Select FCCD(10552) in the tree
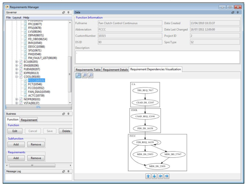Screen dimensions: 247x186 (x=36, y=88)
